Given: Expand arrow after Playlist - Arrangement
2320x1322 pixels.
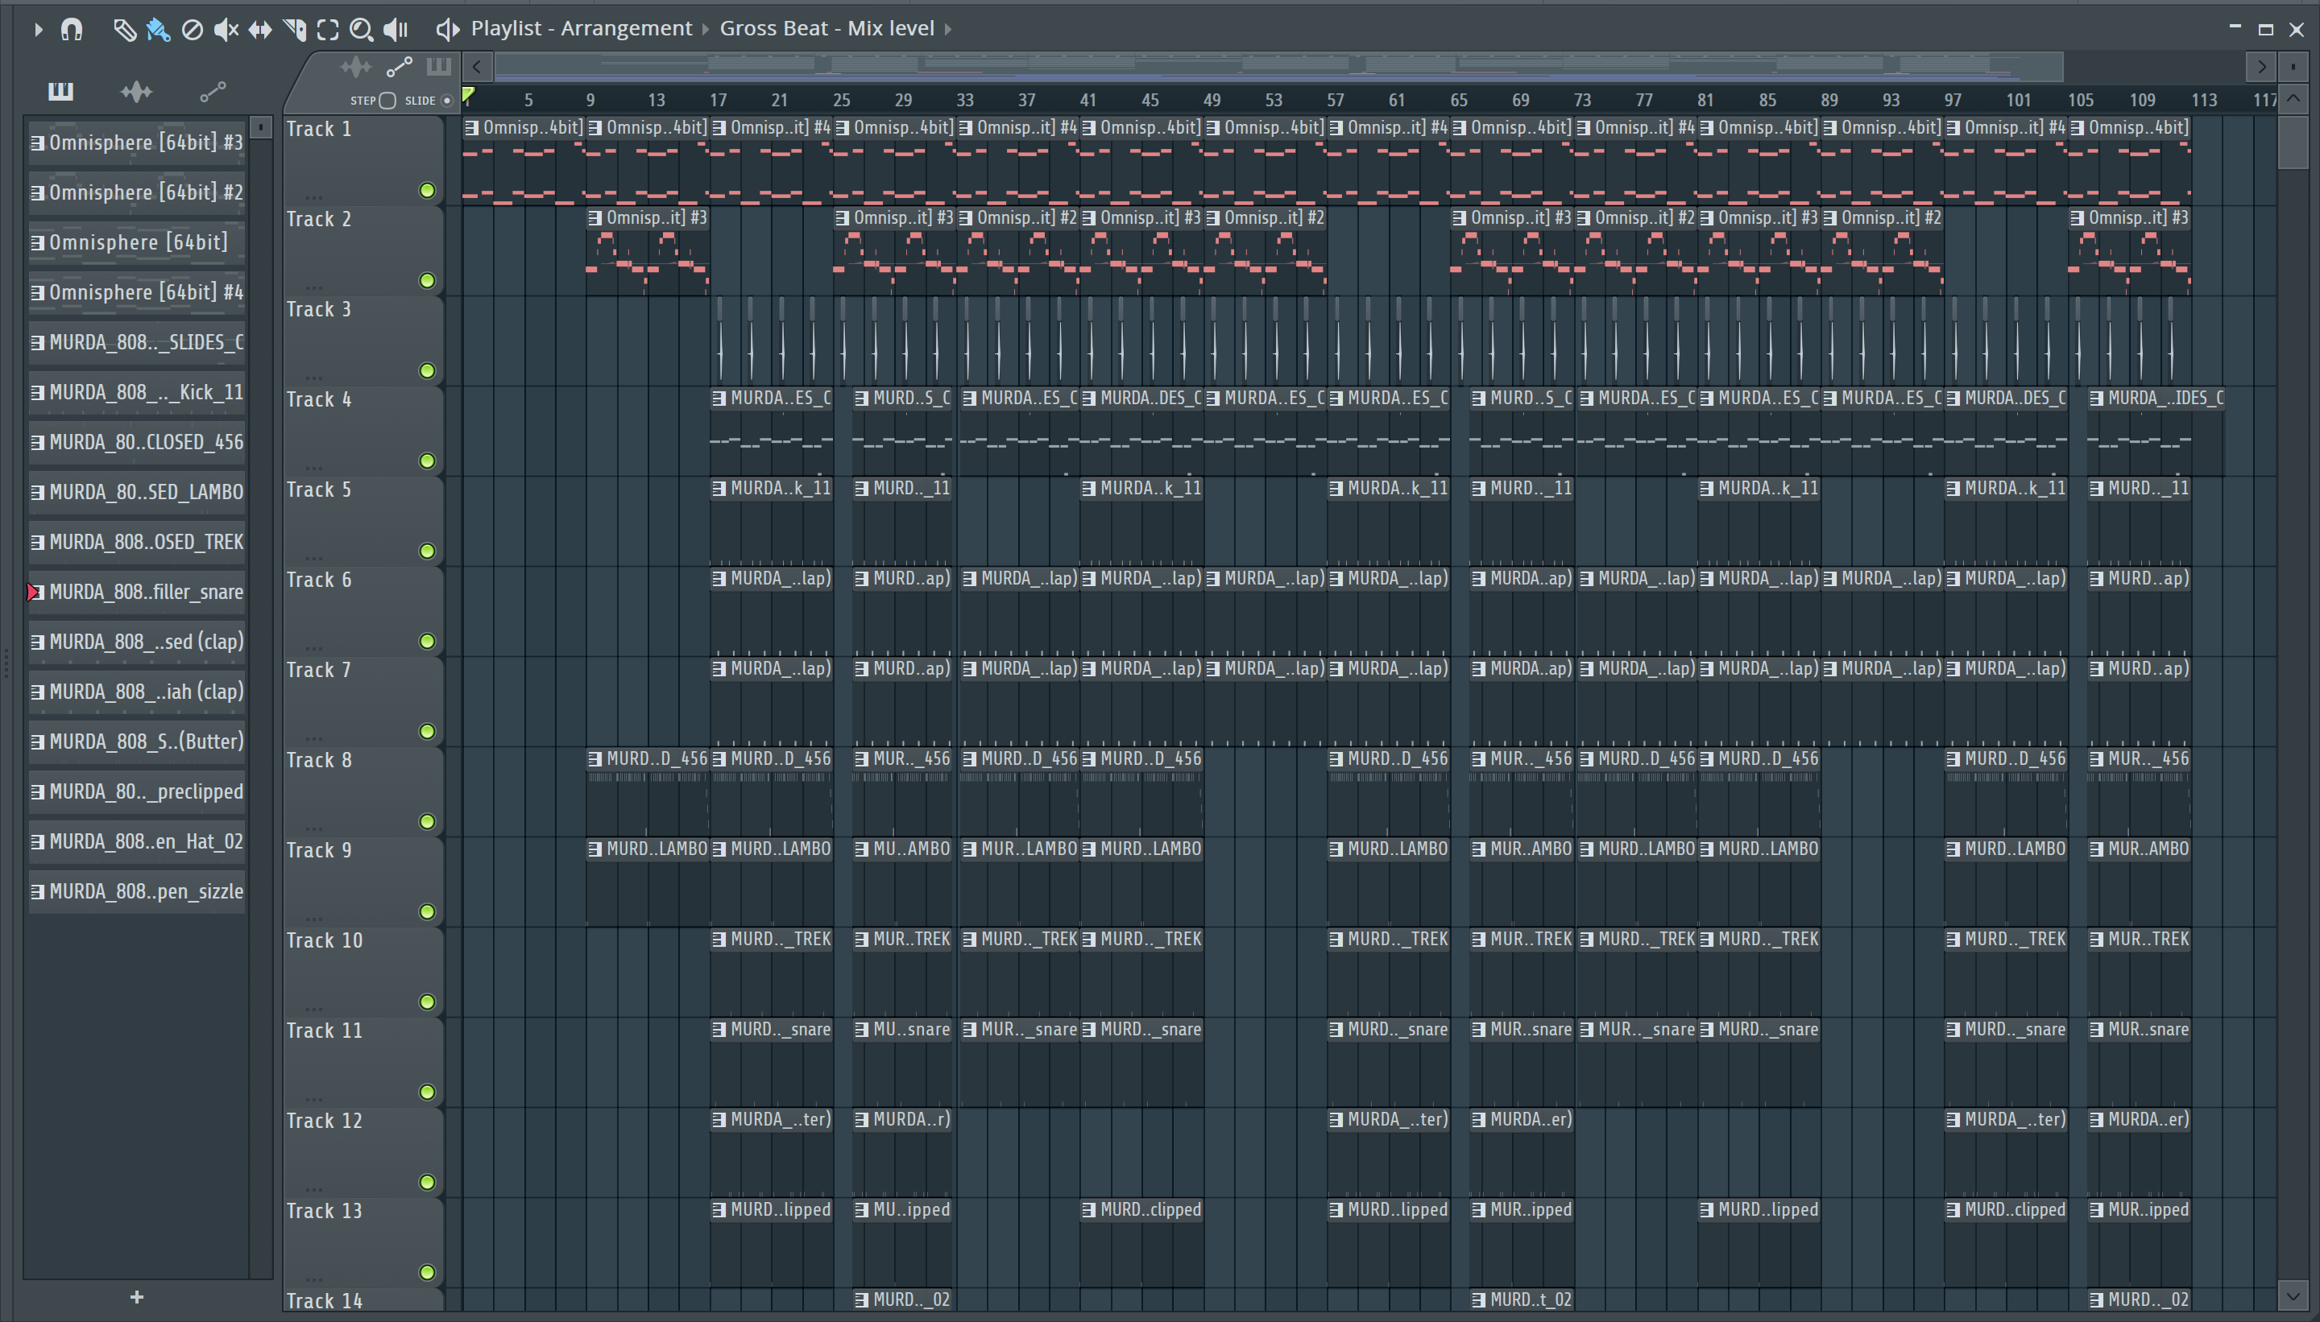Looking at the screenshot, I should click(706, 29).
